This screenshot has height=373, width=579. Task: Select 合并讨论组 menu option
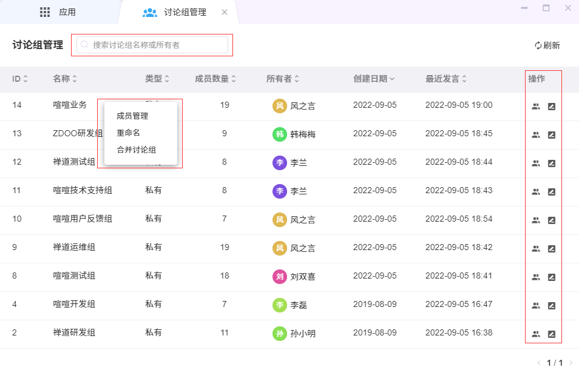[x=137, y=150]
